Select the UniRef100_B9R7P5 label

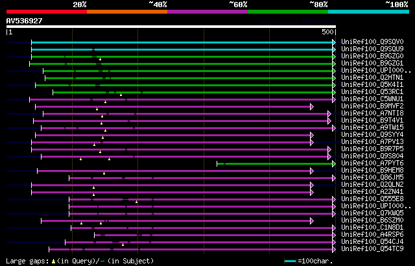coord(372,149)
